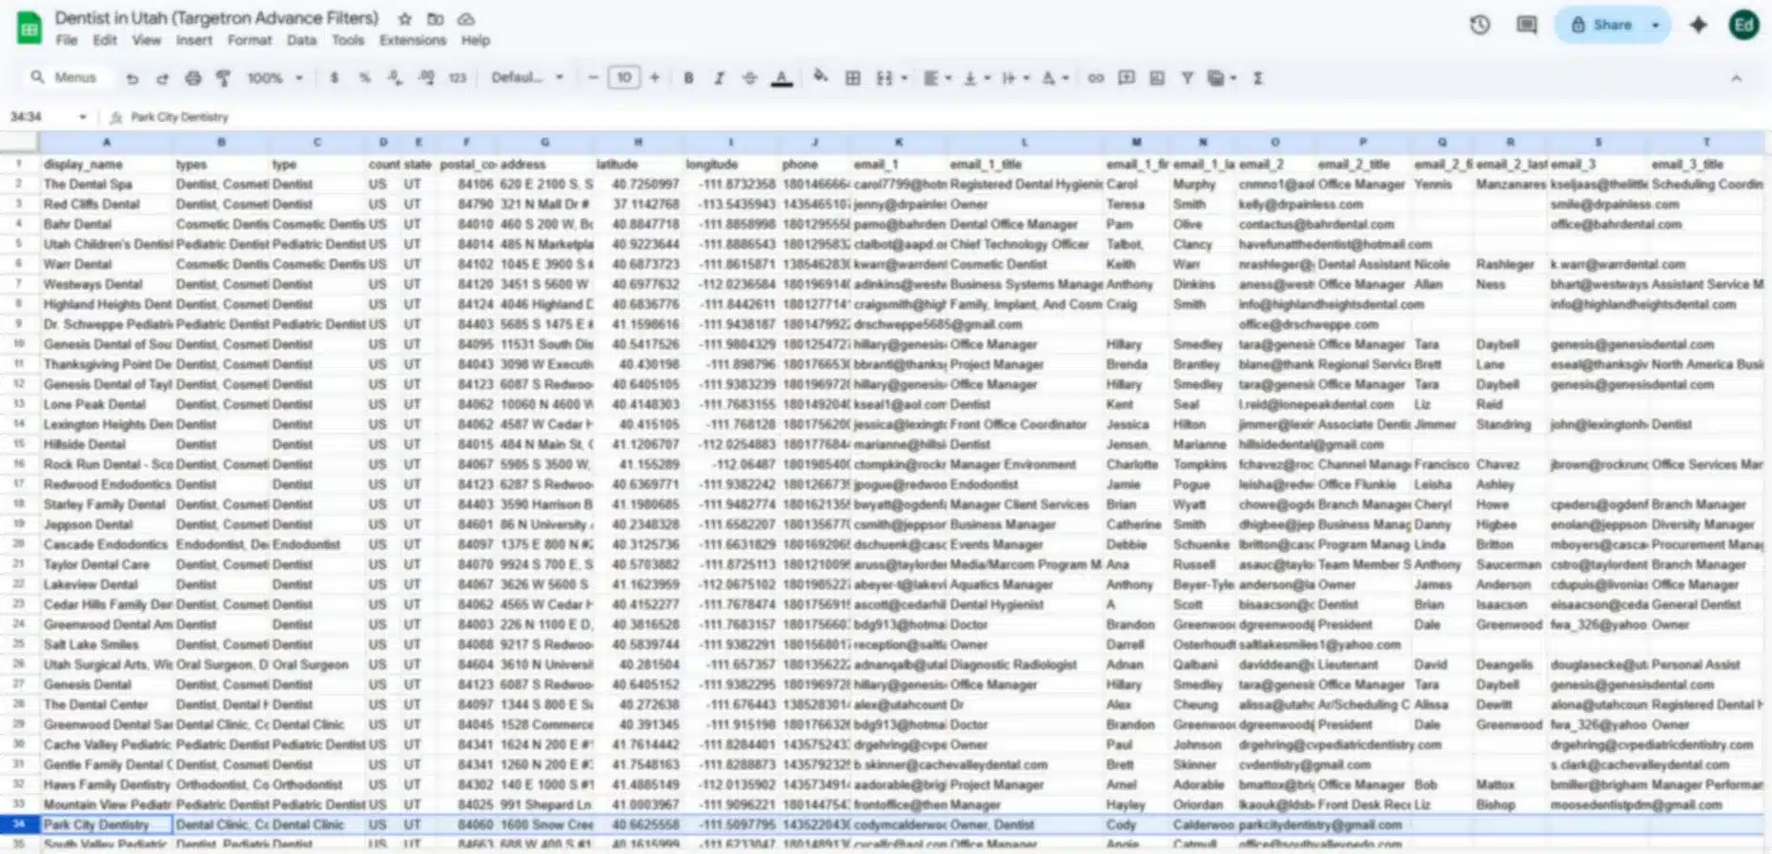Toggle italic formatting
This screenshot has width=1772, height=854.
point(719,78)
